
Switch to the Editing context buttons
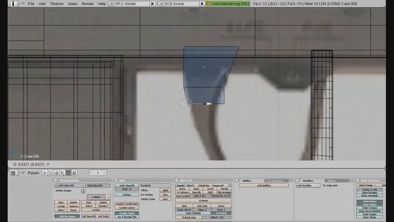pyautogui.click(x=68, y=173)
